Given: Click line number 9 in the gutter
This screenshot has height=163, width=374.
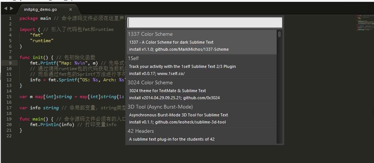Looking at the screenshot, I should pos(10,63).
